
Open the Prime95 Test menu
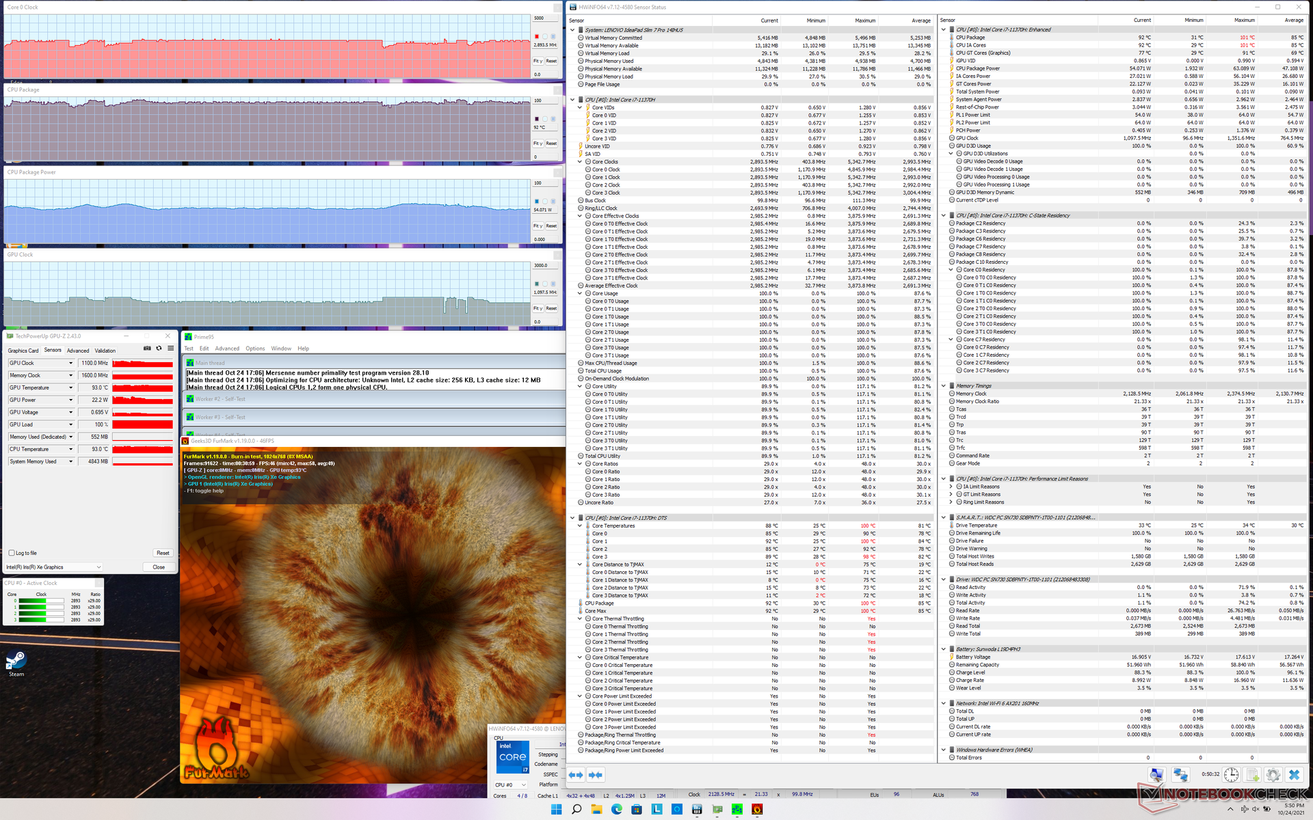189,348
